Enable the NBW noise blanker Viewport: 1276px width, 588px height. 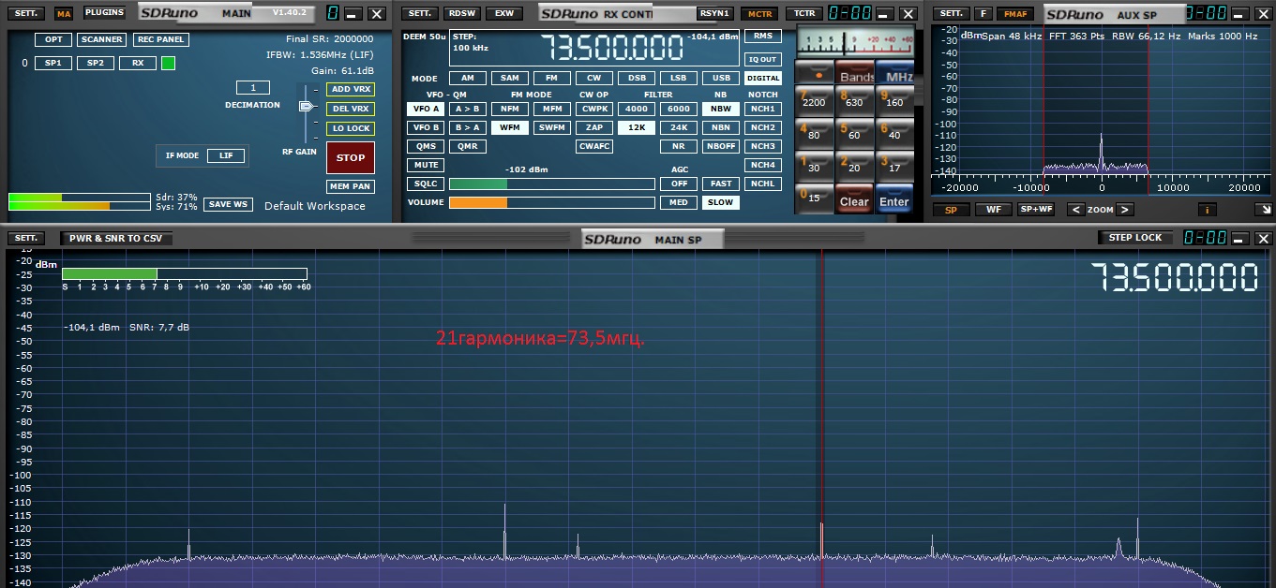pyautogui.click(x=720, y=109)
